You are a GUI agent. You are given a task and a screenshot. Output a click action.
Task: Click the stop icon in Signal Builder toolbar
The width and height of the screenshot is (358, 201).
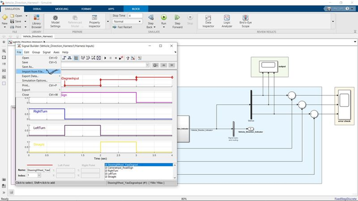pos(116,58)
